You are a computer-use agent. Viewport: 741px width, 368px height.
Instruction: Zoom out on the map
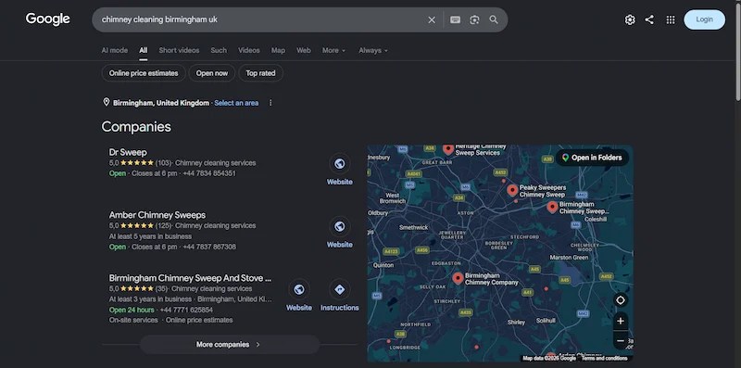click(x=621, y=340)
